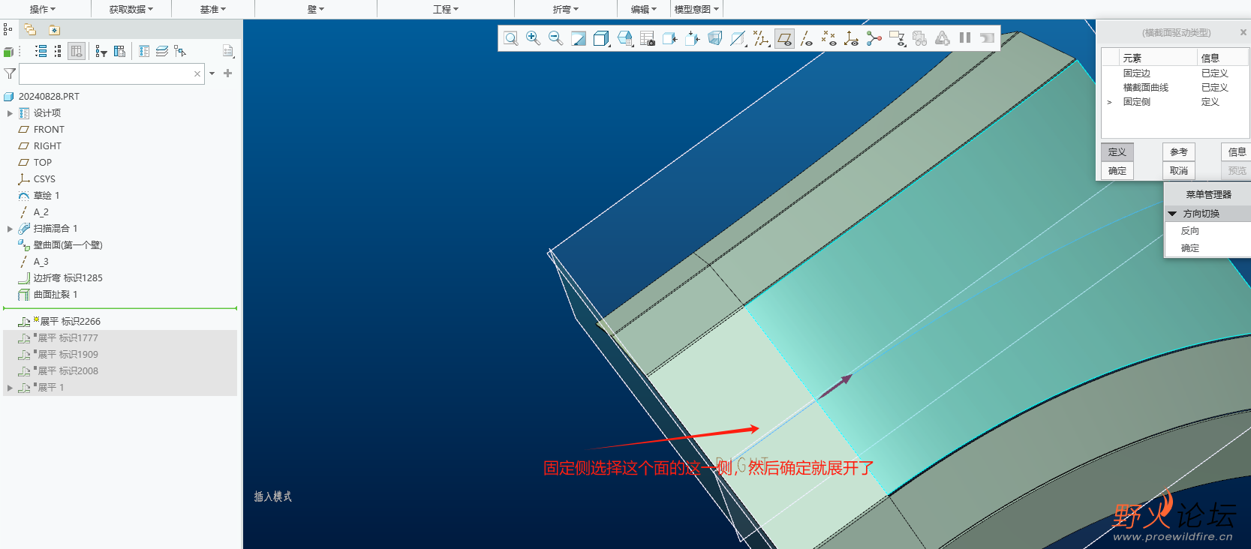Expand the 展平 1 feature node
This screenshot has width=1251, height=549.
pos(10,388)
